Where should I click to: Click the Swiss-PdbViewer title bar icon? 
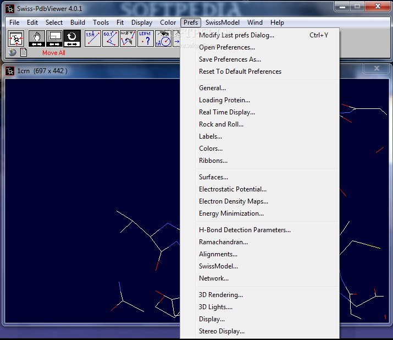10,9
